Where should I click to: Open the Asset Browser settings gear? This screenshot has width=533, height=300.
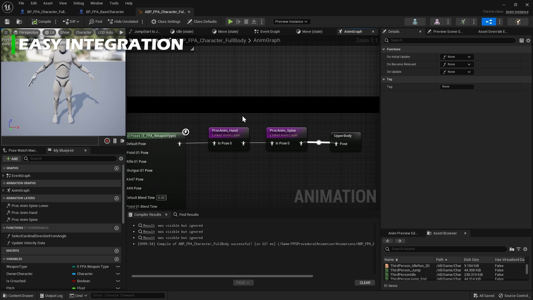[525, 249]
